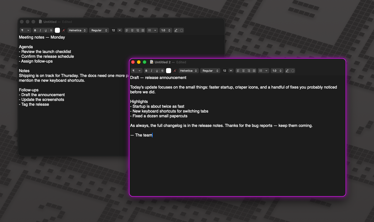Viewport: 374px width, 222px height.
Task: Minimize the Untitled 2 window with yellow button
Action: click(x=139, y=62)
